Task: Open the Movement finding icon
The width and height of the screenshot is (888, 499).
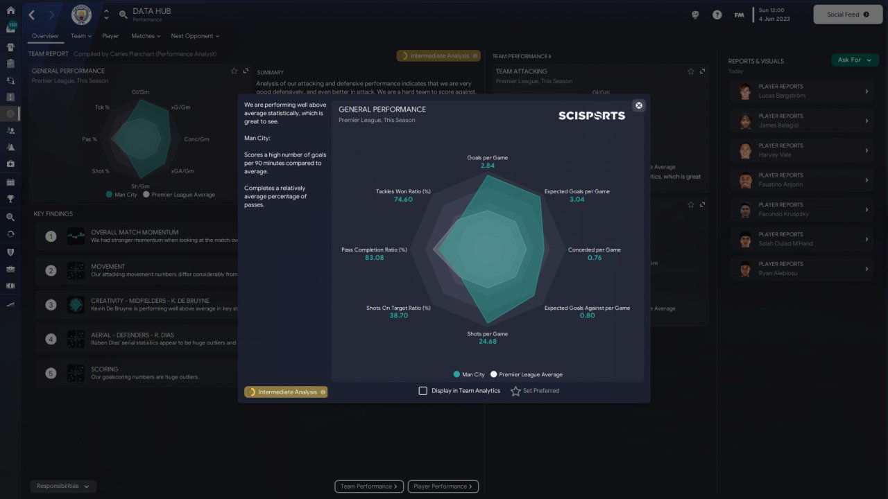Action: pos(76,270)
